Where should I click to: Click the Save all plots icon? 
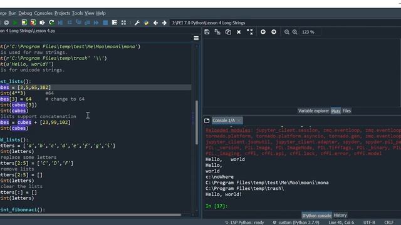[x=217, y=32]
